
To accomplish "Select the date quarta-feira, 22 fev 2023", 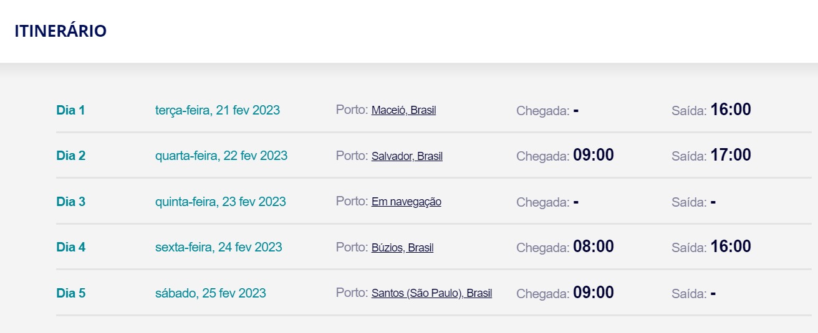I will (x=221, y=156).
